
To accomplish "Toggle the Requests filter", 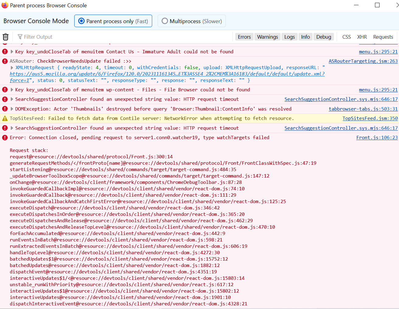I will [383, 37].
